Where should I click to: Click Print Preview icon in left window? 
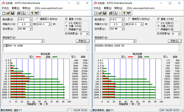point(23,13)
